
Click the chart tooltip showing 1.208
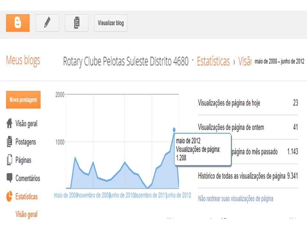[203, 149]
